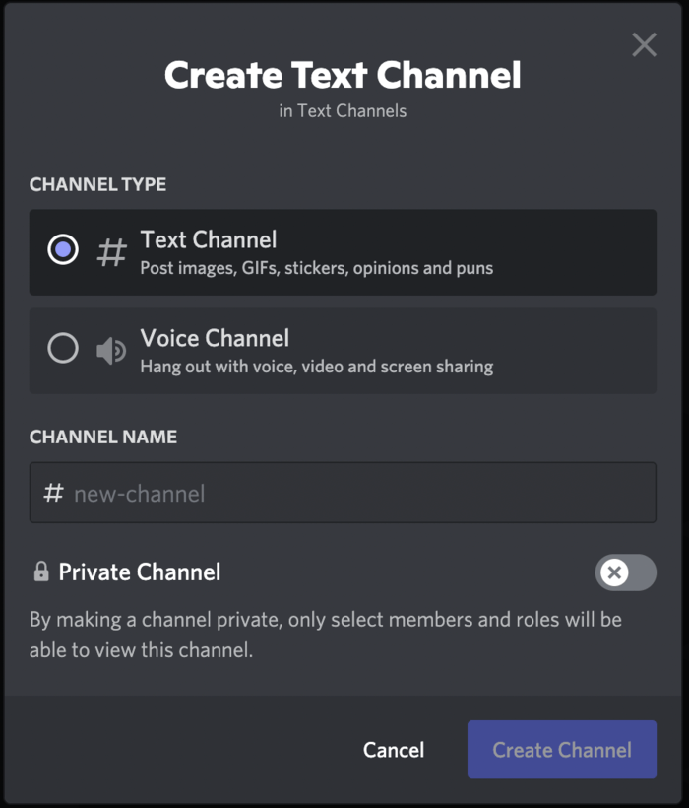
Task: Click the Create Channel button
Action: (x=562, y=750)
